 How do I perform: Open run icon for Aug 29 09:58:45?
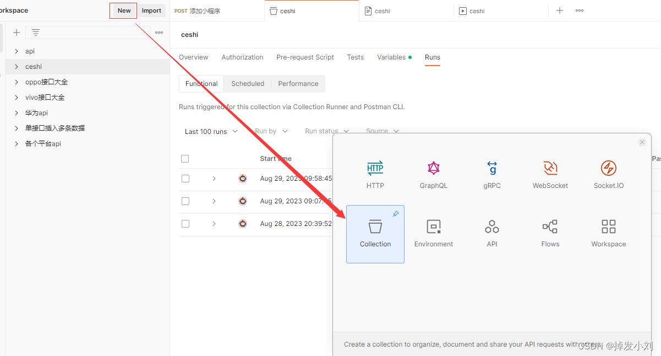click(x=243, y=179)
